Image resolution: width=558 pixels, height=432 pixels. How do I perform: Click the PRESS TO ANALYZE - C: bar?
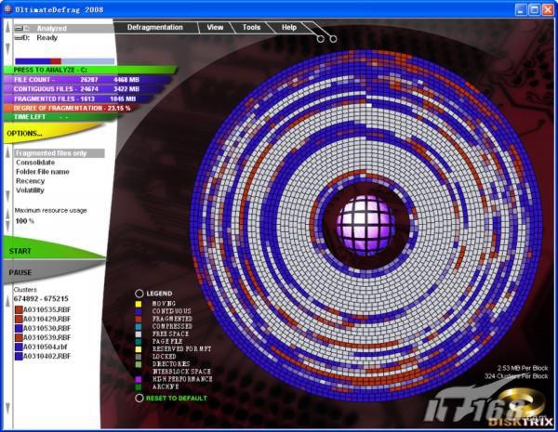89,70
